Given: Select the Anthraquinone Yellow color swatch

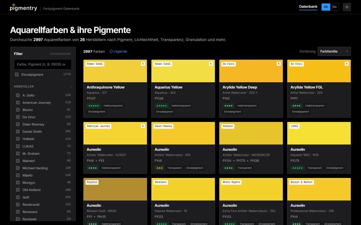Looking at the screenshot, I should [115, 71].
